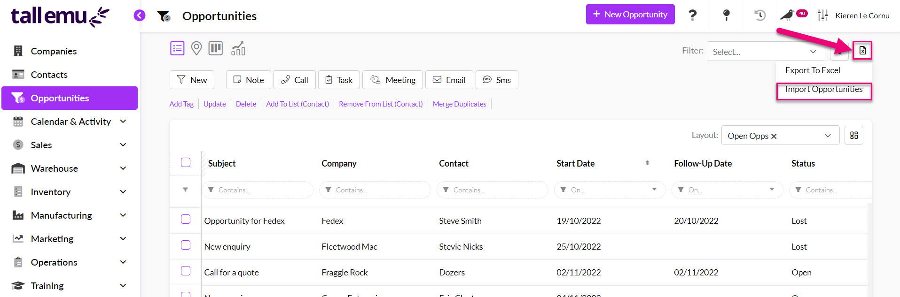Click the Note button
Screen dimensions: 900x297
(x=249, y=80)
